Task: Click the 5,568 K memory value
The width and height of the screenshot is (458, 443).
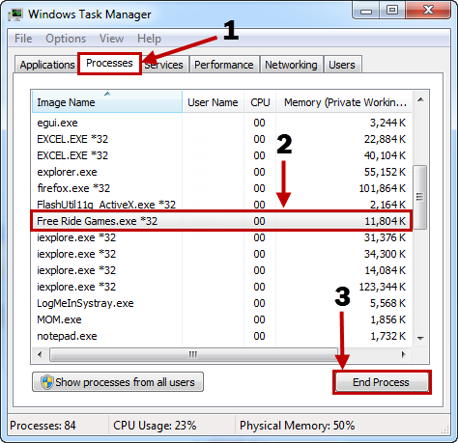Action: pyautogui.click(x=387, y=303)
